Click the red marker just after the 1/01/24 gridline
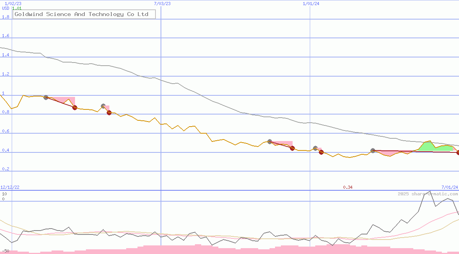 click(x=321, y=152)
